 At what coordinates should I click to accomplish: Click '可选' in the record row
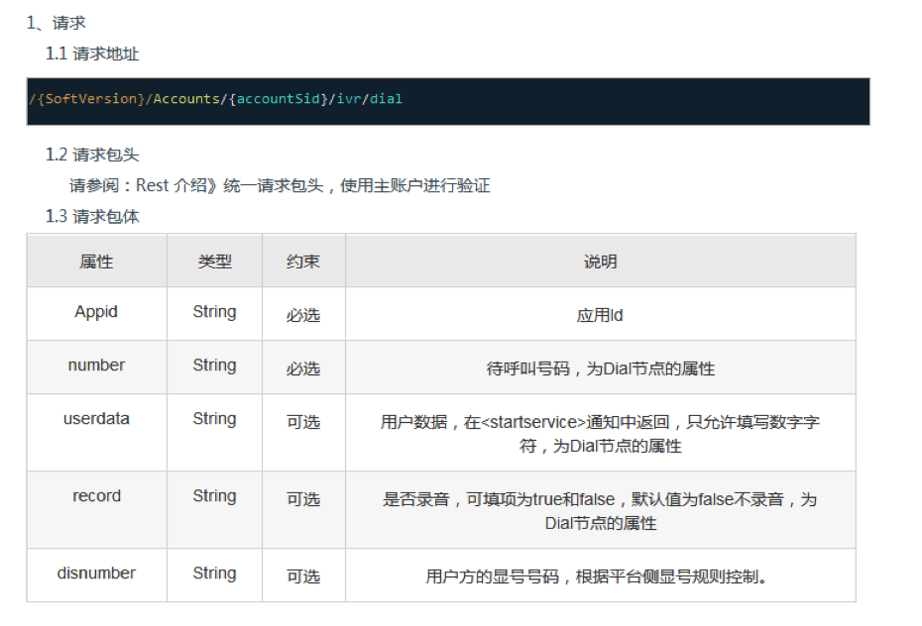click(303, 500)
